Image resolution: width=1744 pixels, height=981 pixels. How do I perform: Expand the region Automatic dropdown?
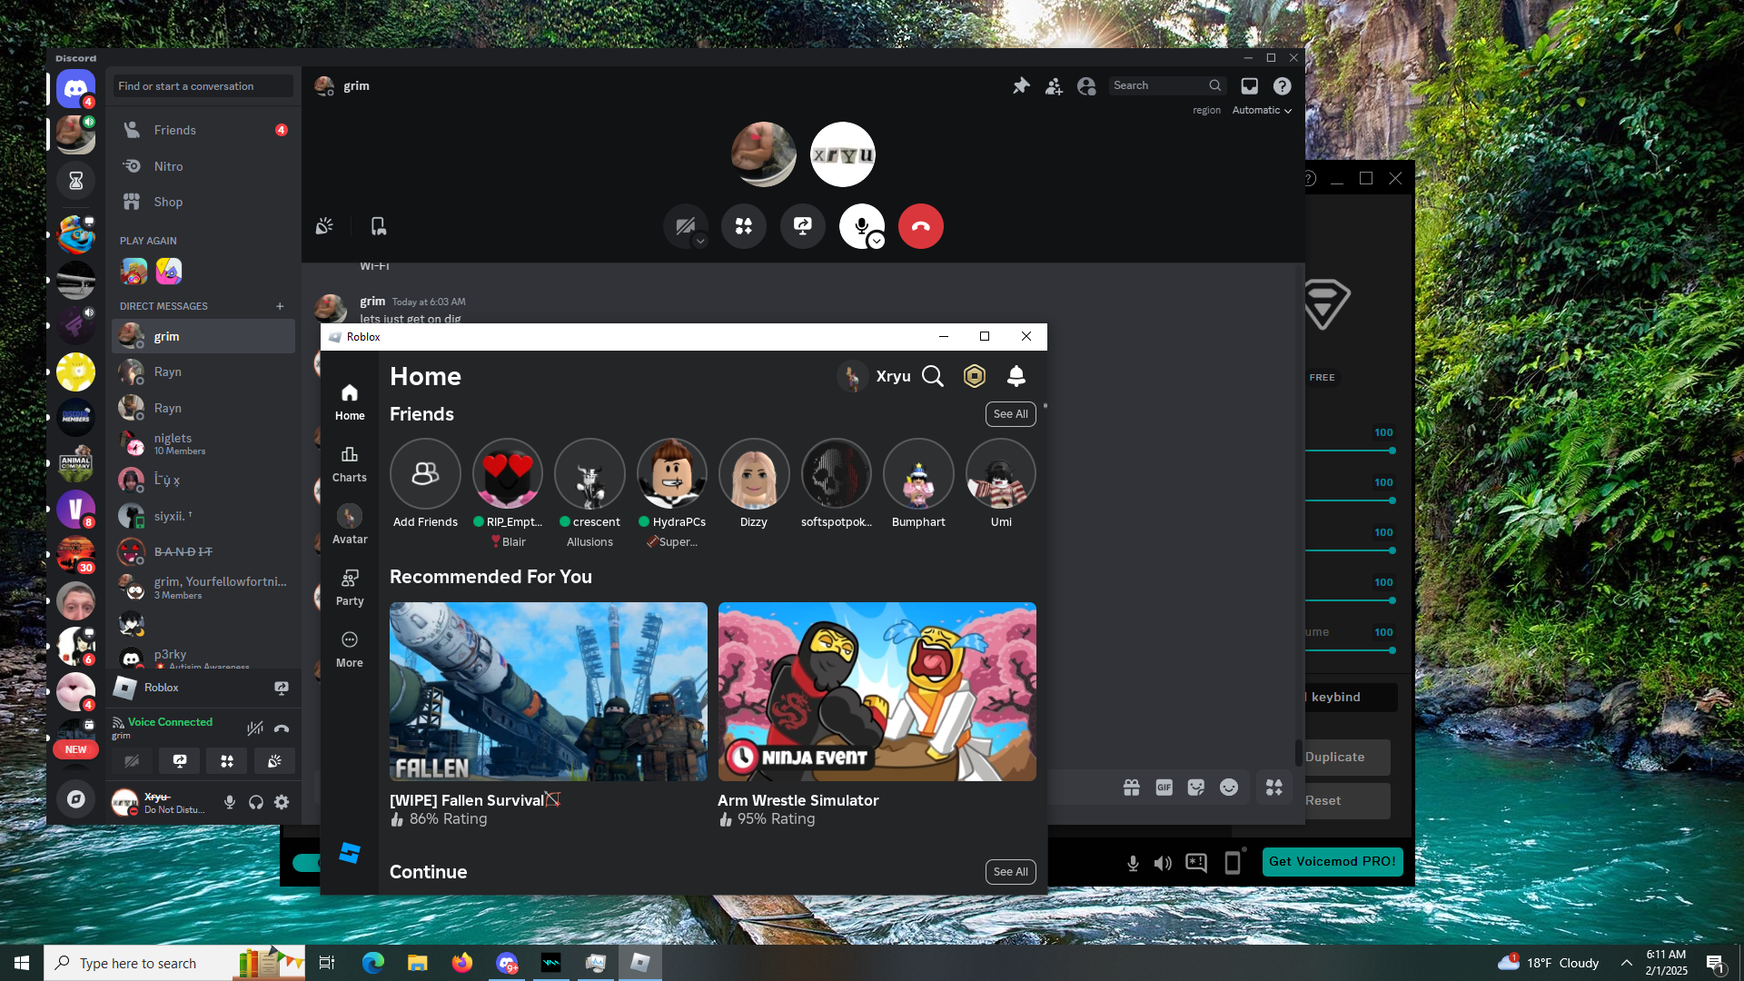click(1262, 110)
